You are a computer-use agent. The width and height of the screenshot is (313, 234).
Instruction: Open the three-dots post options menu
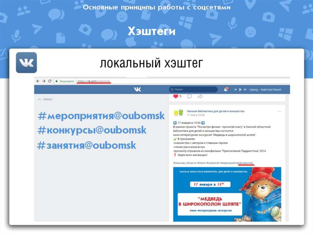tap(279, 112)
